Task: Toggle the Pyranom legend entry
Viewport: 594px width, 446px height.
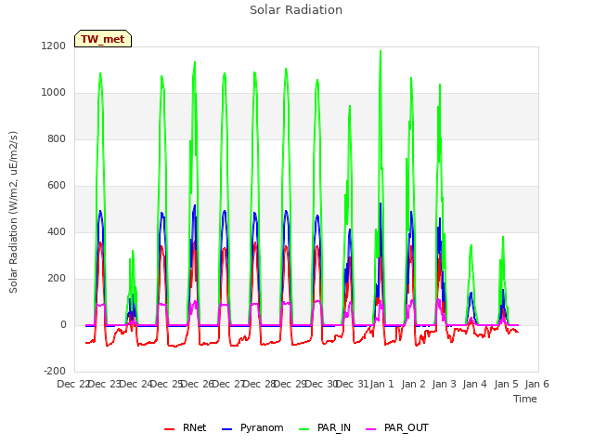Action: (252, 427)
